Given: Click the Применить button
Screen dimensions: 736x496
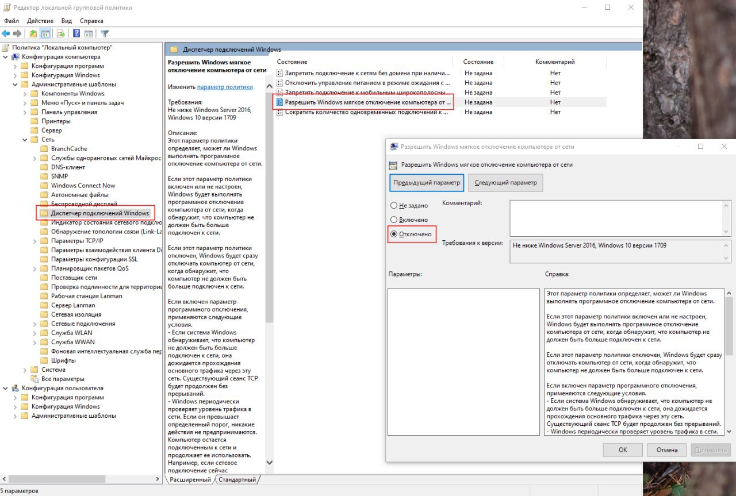Looking at the screenshot, I should pos(711,450).
